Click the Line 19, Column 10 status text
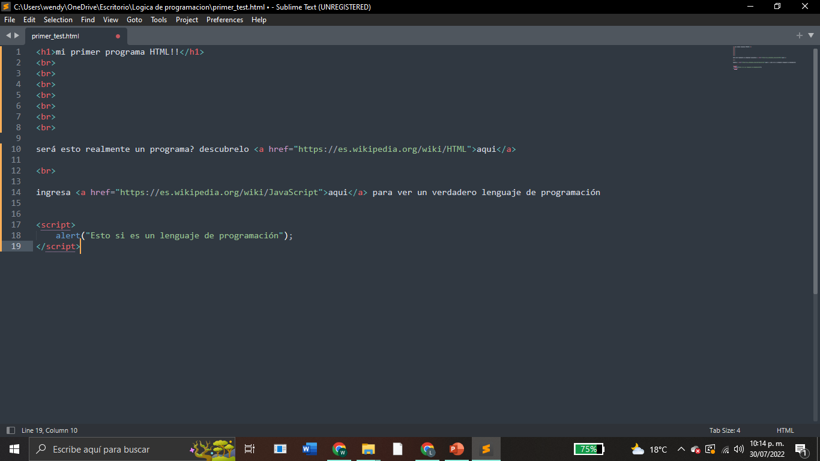This screenshot has width=820, height=461. coord(49,430)
